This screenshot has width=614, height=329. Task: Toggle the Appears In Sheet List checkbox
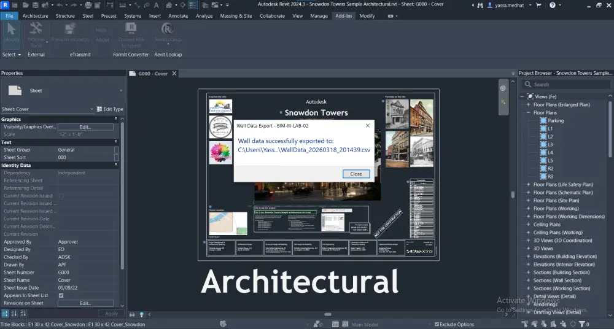(61, 295)
